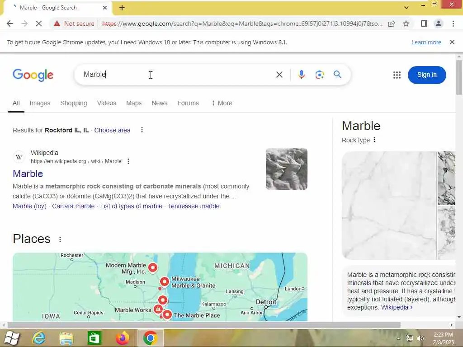Switch to the Videos tab
The width and height of the screenshot is (463, 347).
107,103
